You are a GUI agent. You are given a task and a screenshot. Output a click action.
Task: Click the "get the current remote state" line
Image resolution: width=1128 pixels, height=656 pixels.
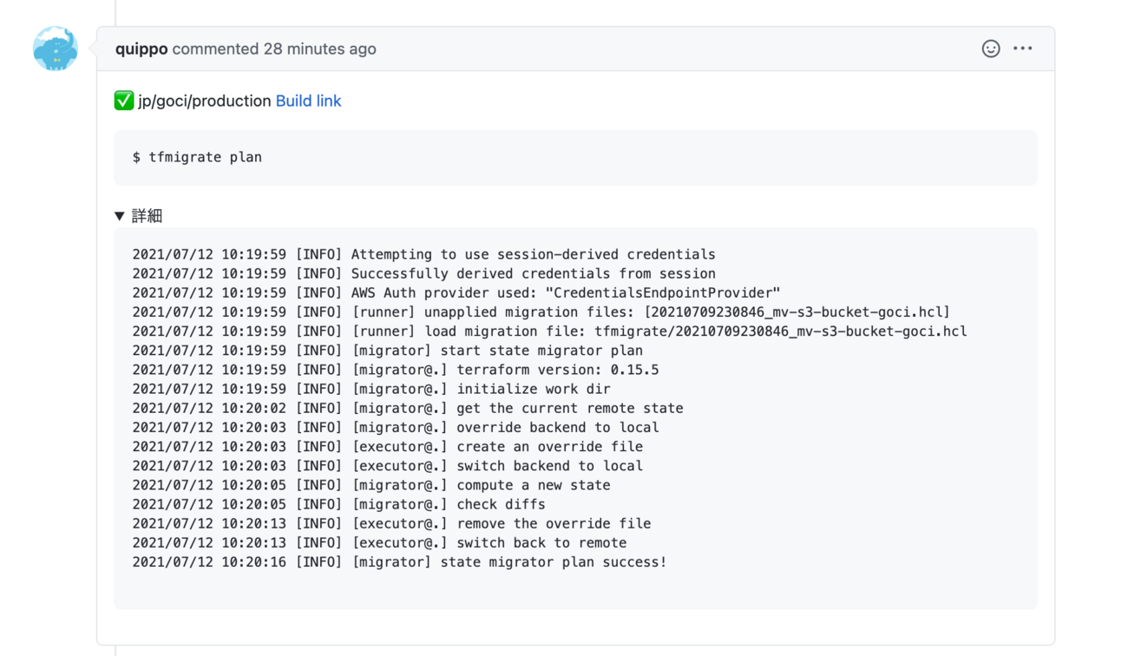point(408,408)
